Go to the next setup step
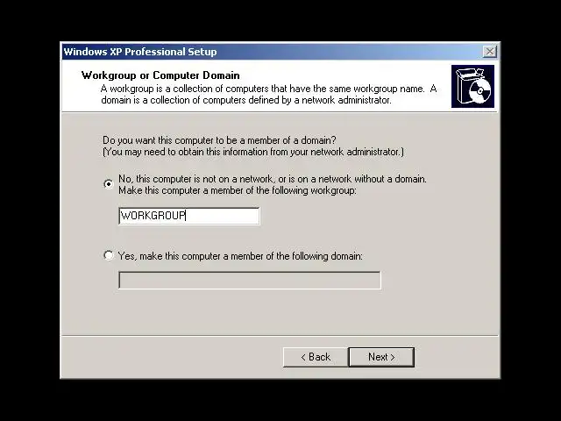 [x=381, y=357]
